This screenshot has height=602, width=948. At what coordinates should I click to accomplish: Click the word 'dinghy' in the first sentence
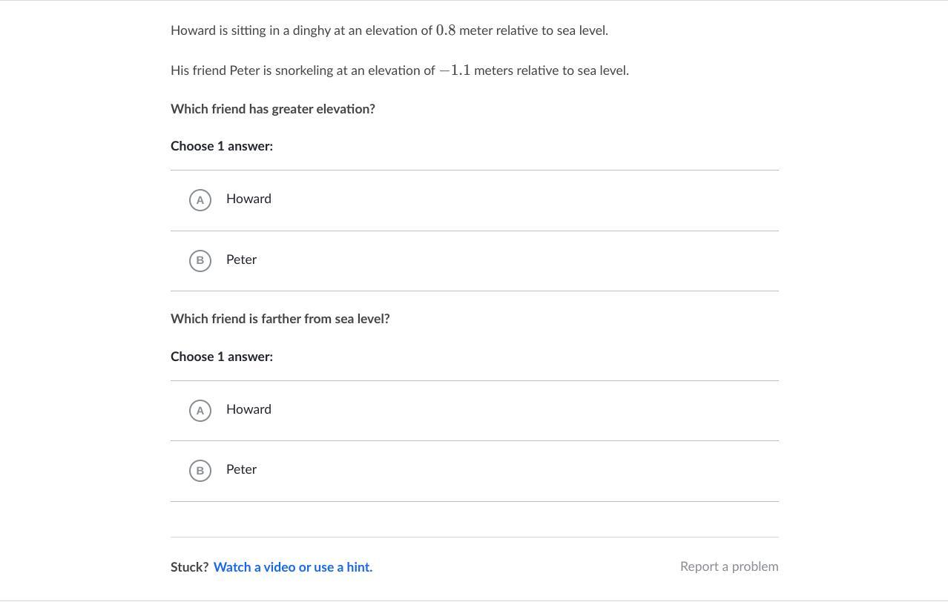[312, 30]
